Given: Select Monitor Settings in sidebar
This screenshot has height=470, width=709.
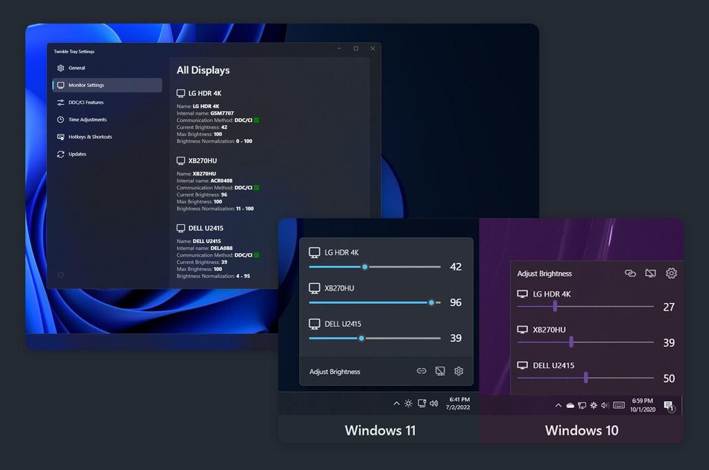Looking at the screenshot, I should coord(107,85).
